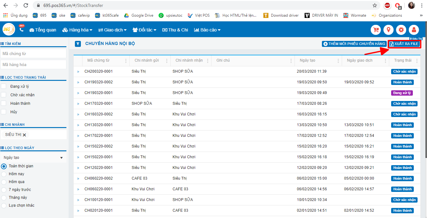The image size is (427, 218).
Task: Click the Xuất ra file export button
Action: pos(404,44)
